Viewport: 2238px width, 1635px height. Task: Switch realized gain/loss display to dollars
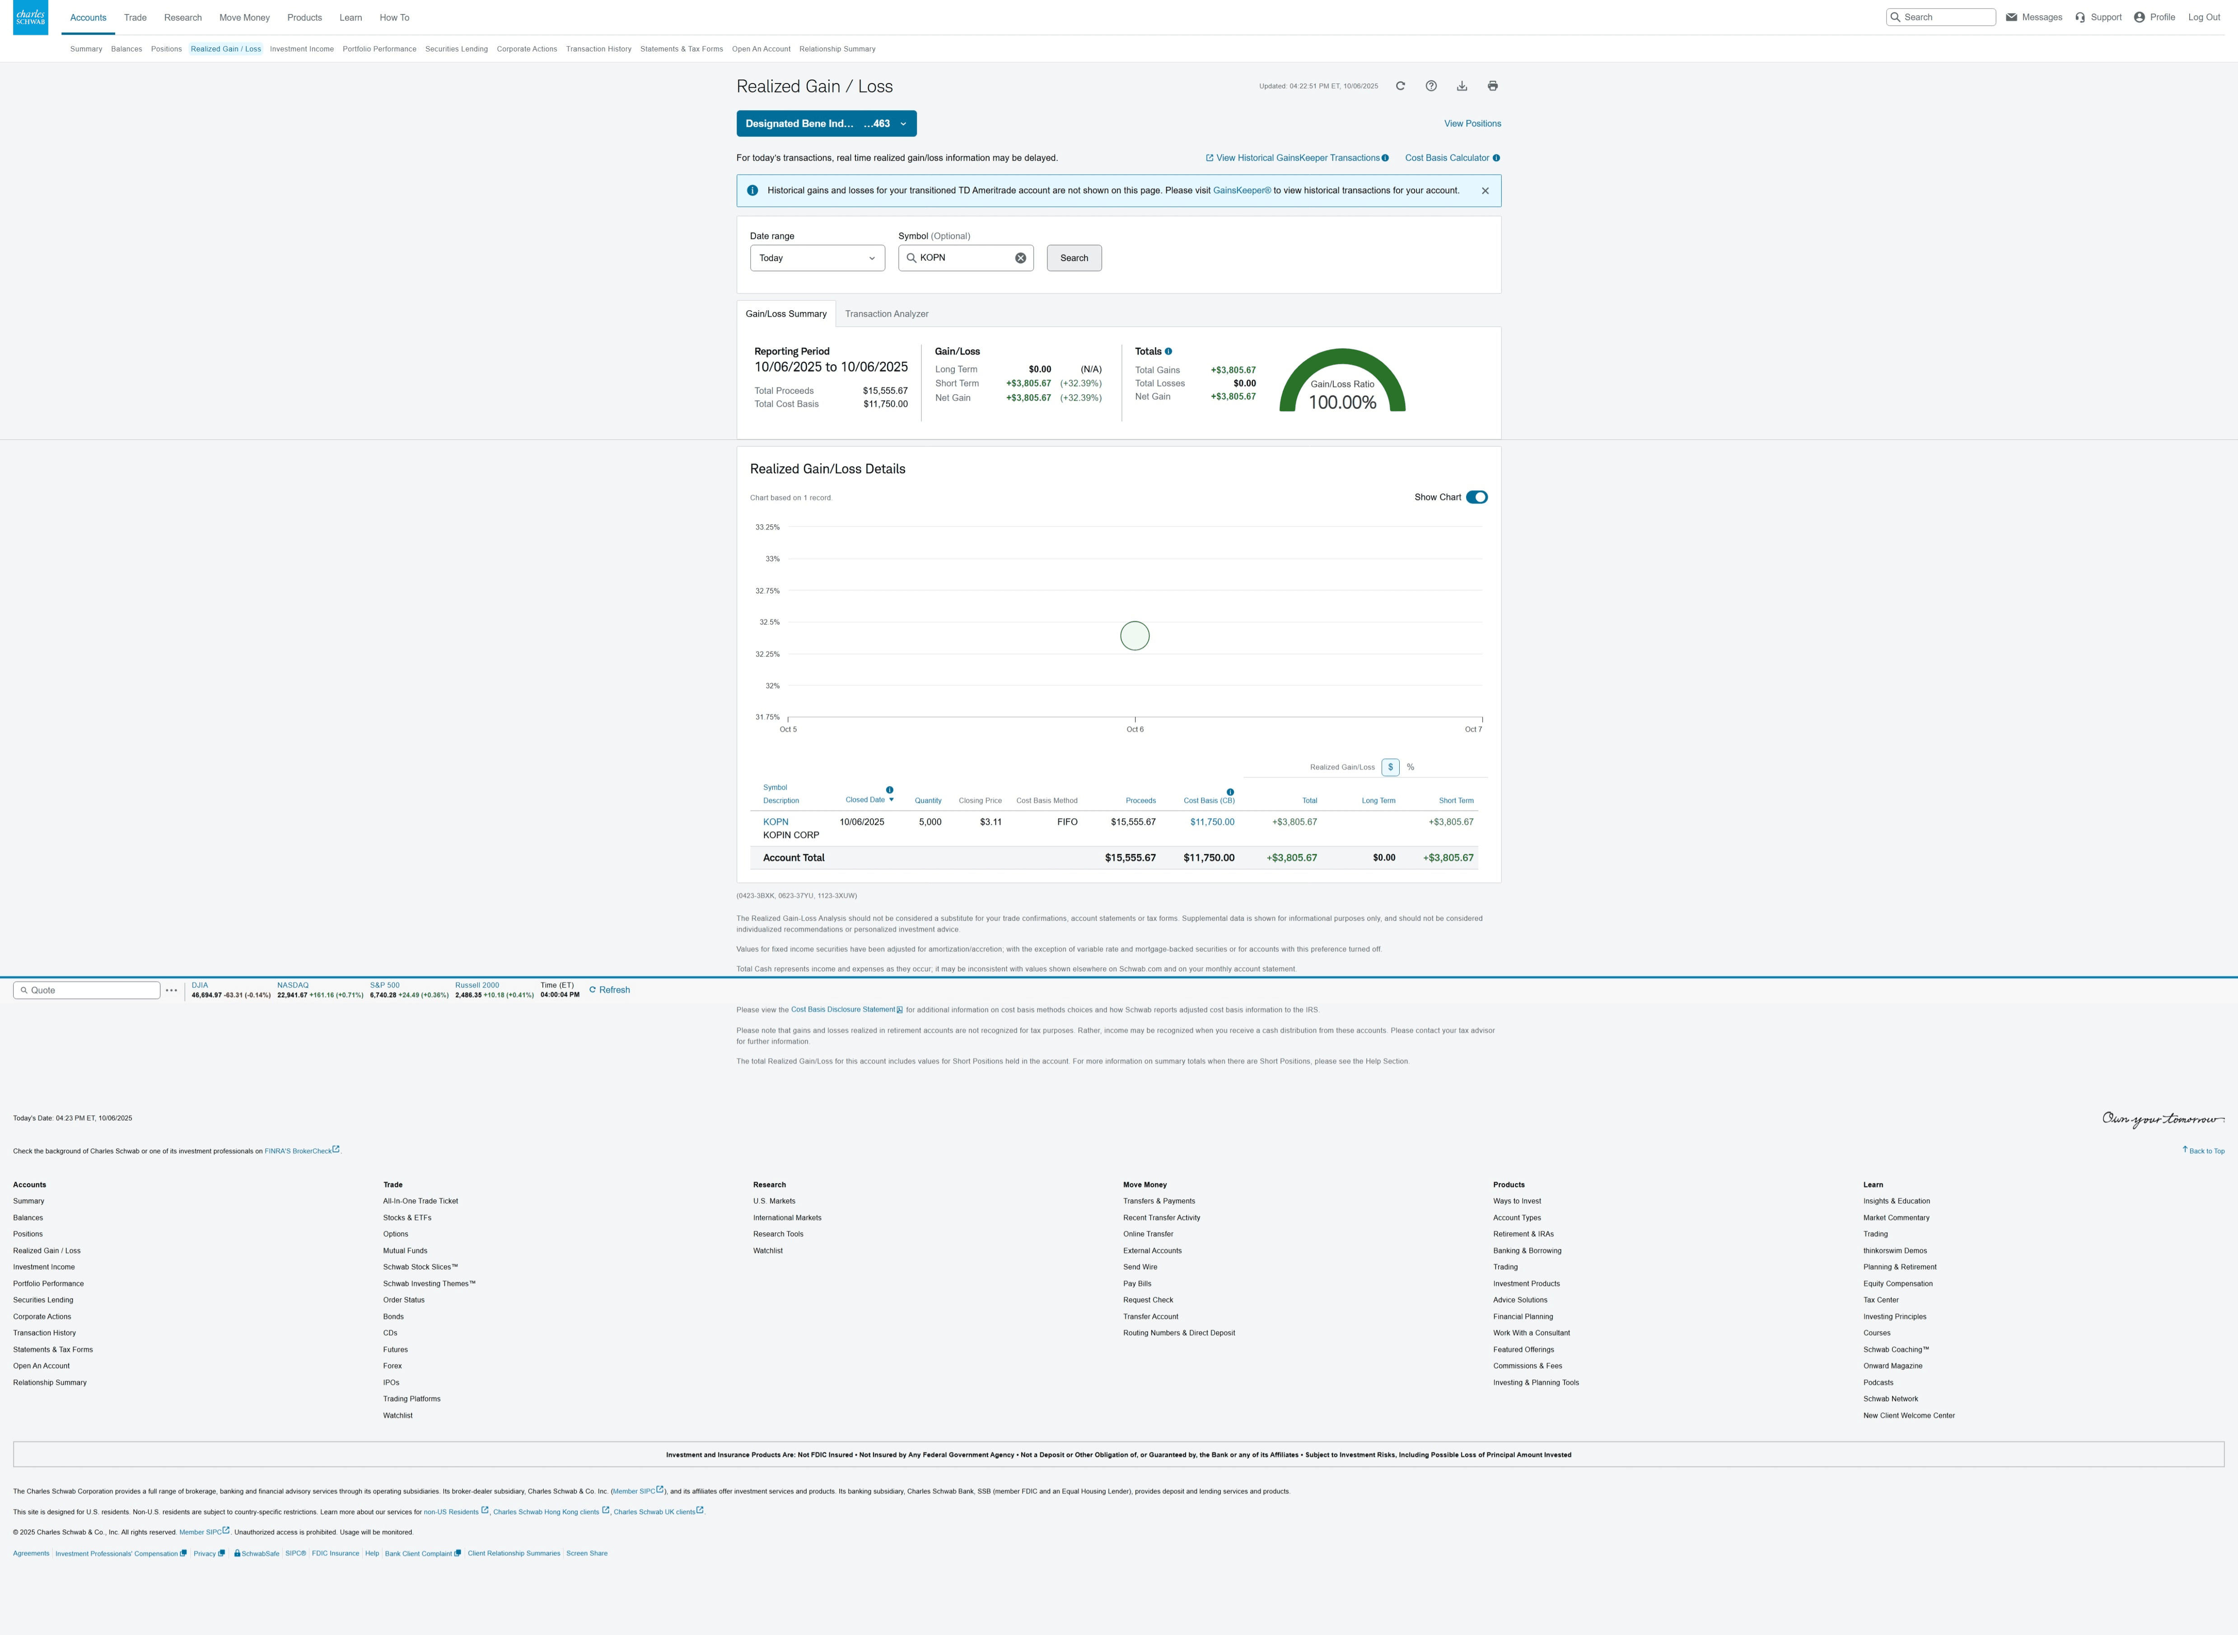coord(1390,768)
